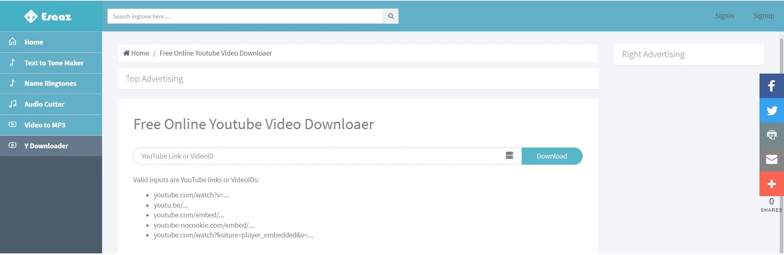Select Y Downloader sidebar item
The width and height of the screenshot is (784, 255).
tap(51, 146)
